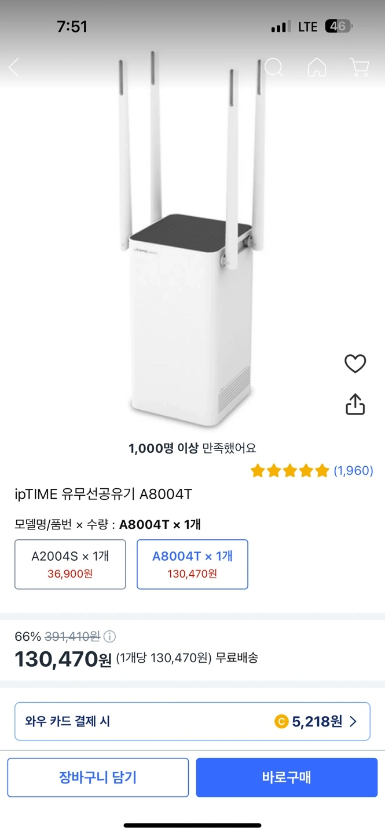Viewport: 385px width, 835px height.
Task: Open the shopping cart icon
Action: pos(359,67)
